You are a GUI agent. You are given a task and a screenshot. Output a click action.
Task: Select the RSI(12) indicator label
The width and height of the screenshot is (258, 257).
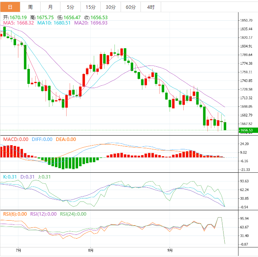[x=43, y=214]
